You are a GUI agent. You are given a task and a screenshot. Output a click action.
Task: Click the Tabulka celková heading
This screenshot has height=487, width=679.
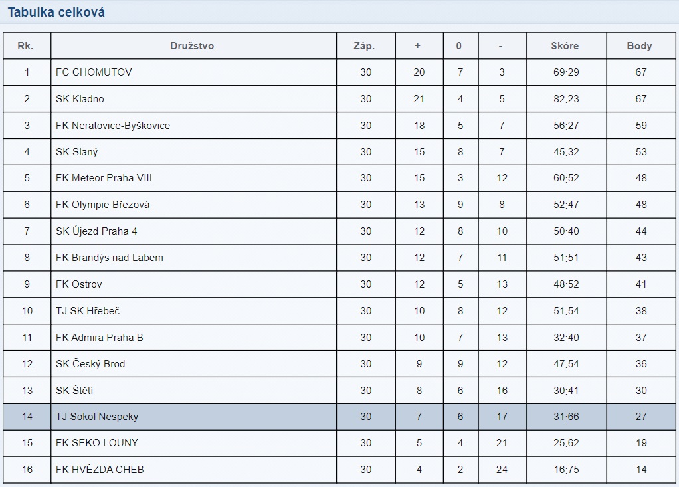click(56, 12)
